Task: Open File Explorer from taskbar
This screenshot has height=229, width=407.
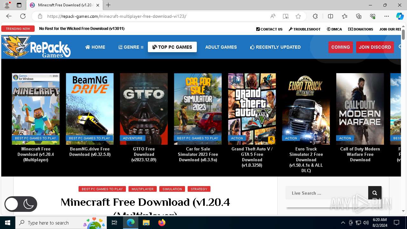Action: pos(146,223)
